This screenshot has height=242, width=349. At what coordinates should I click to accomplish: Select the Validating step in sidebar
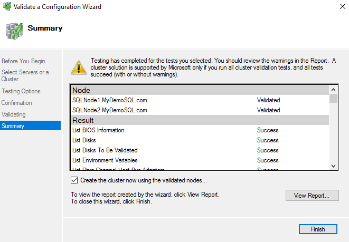[x=14, y=114]
